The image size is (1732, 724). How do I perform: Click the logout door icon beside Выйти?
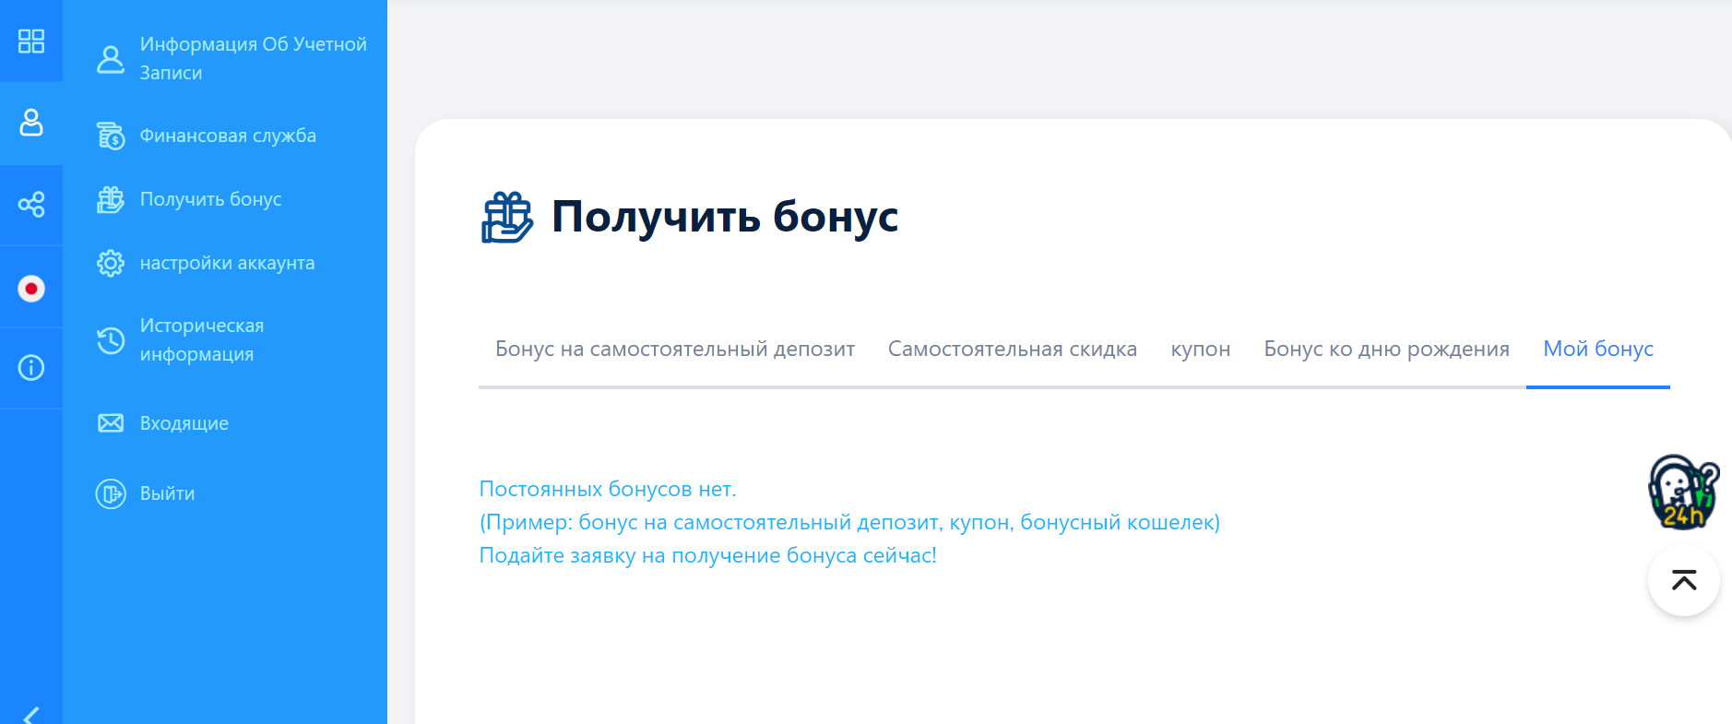coord(111,493)
